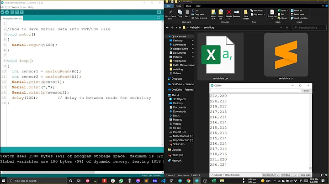The image size is (329, 184).
Task: Click Copy path in the ribbon
Action: pos(197,14)
